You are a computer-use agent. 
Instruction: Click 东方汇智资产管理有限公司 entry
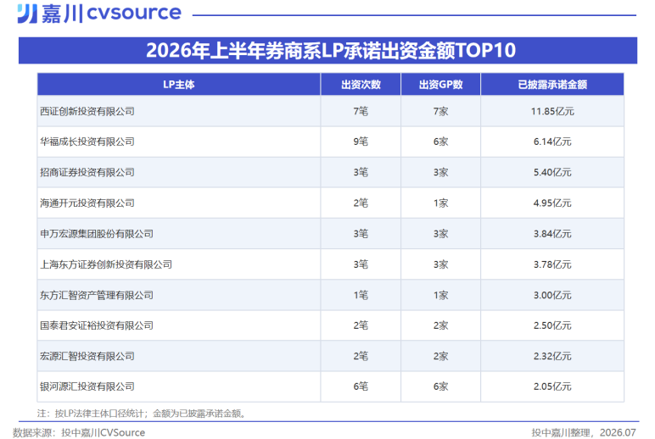coord(97,296)
